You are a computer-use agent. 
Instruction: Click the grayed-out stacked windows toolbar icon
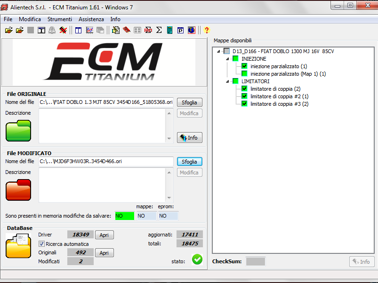tap(100, 30)
